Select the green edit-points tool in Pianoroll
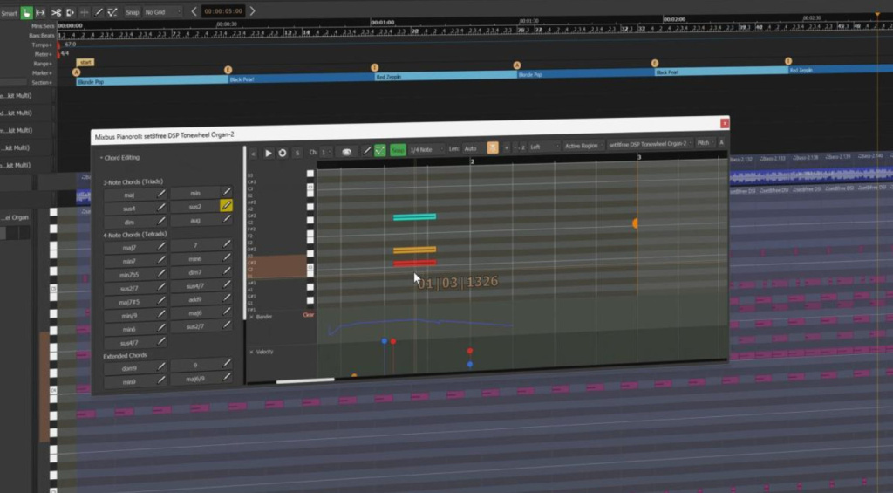 click(380, 150)
